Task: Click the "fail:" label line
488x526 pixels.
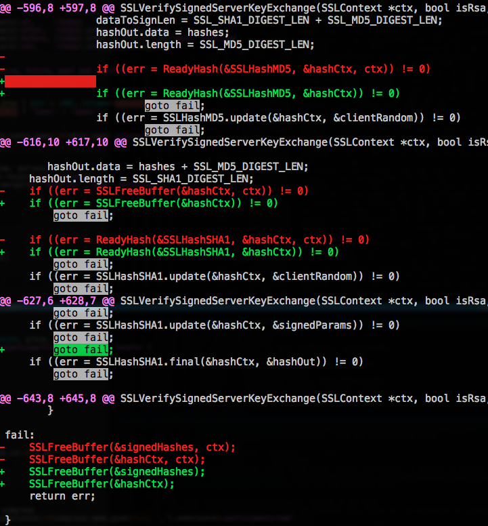Action: pyautogui.click(x=20, y=435)
